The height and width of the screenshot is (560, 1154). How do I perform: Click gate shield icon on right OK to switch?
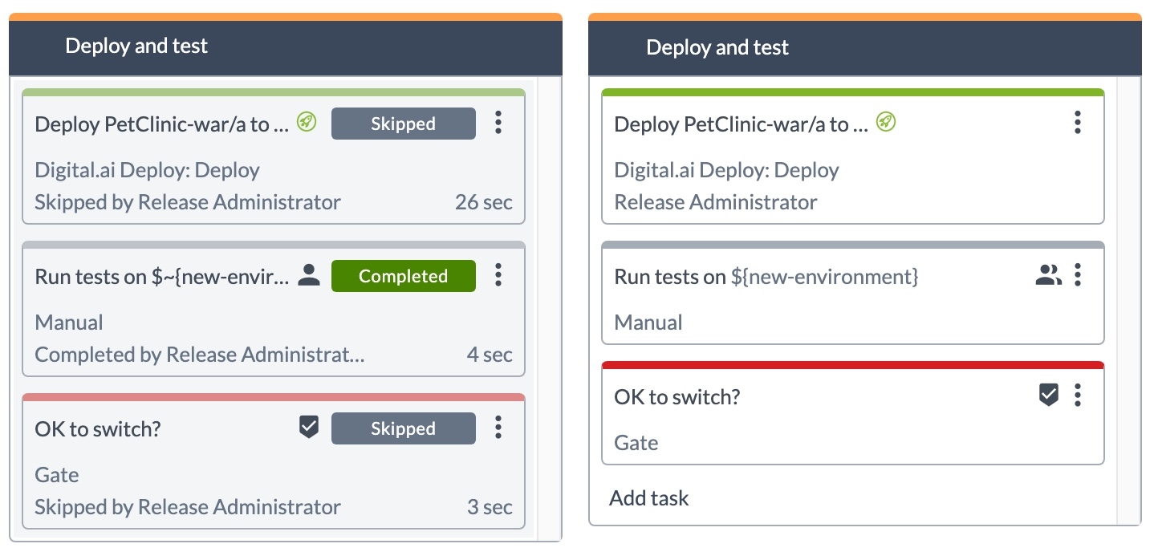pyautogui.click(x=1049, y=395)
